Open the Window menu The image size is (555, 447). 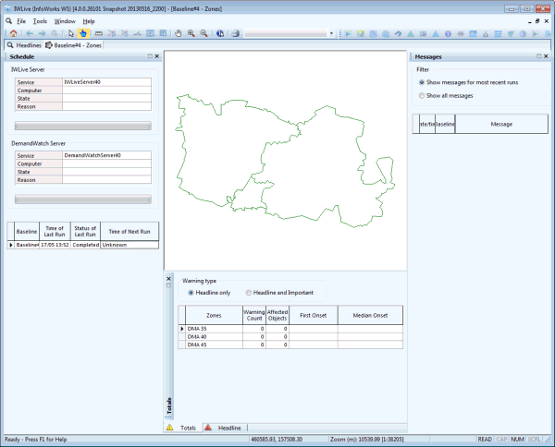click(65, 21)
